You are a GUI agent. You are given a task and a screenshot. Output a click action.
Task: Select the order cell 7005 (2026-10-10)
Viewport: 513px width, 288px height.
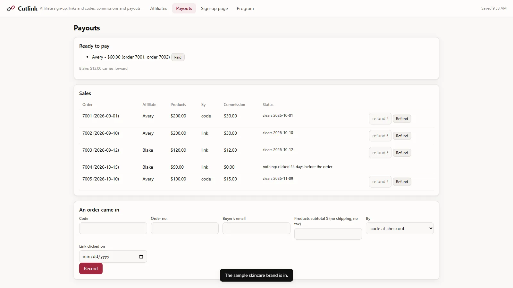(101, 179)
